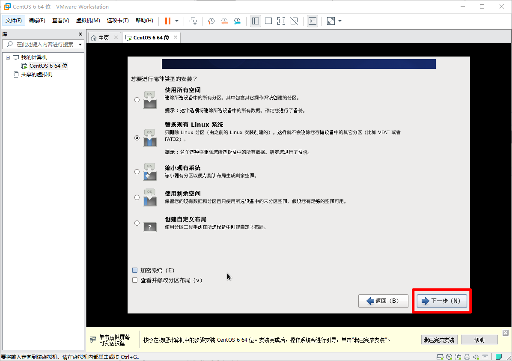
Task: Click the network adapter status icon
Action: [458, 357]
